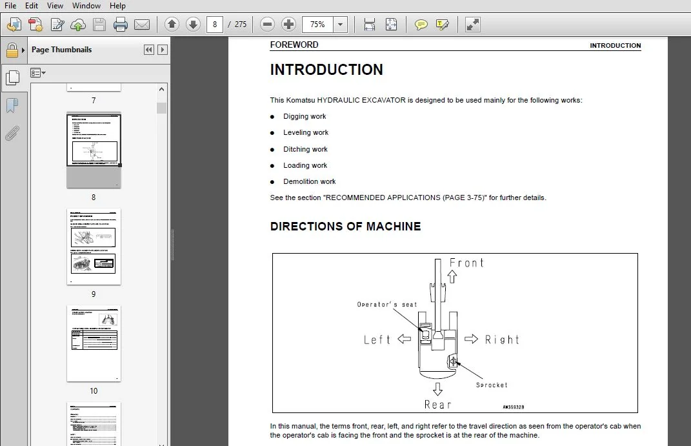691x446 pixels.
Task: Open the Edit menu
Action: pyautogui.click(x=31, y=6)
